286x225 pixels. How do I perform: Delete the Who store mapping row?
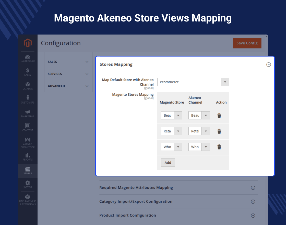[219, 147]
